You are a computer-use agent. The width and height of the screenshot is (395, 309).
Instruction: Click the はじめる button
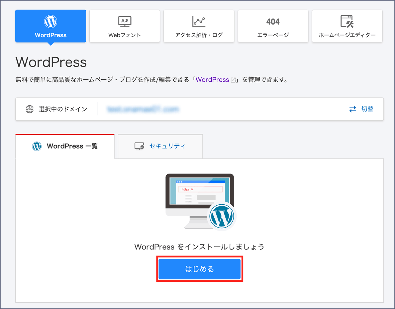tap(200, 269)
